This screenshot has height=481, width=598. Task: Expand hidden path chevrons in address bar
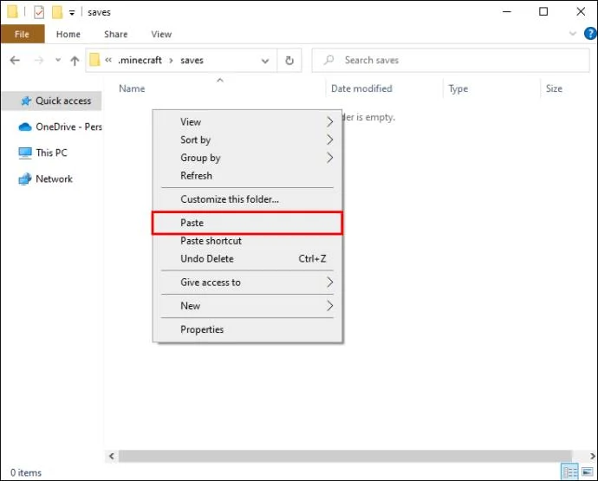pos(108,60)
